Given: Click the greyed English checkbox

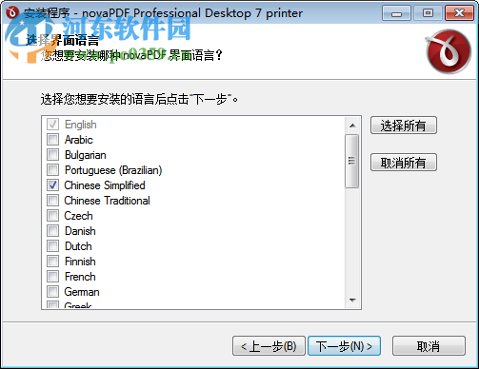Looking at the screenshot, I should [52, 124].
